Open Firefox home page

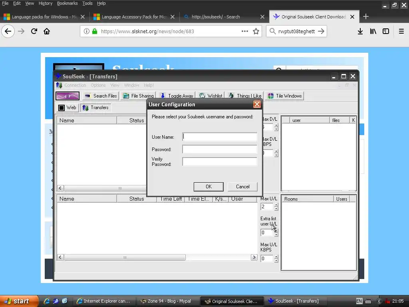pos(47,31)
